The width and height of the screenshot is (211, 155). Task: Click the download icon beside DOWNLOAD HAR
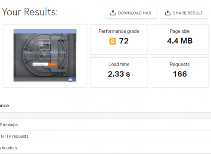click(x=113, y=13)
